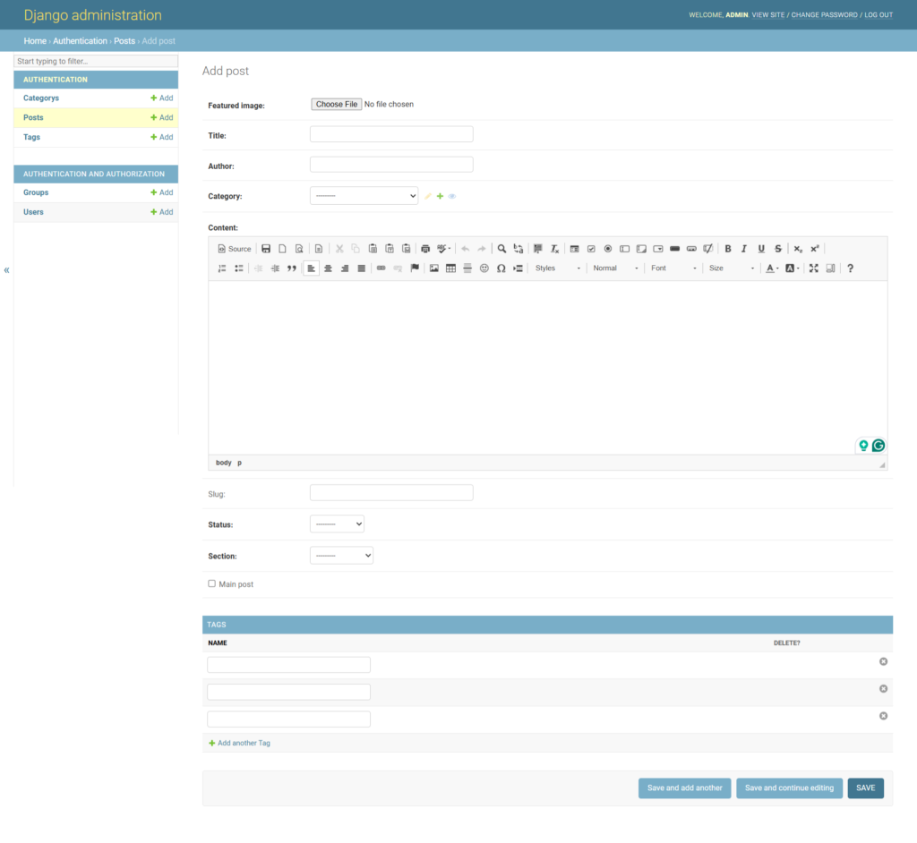Open the Status dropdown

coord(337,524)
